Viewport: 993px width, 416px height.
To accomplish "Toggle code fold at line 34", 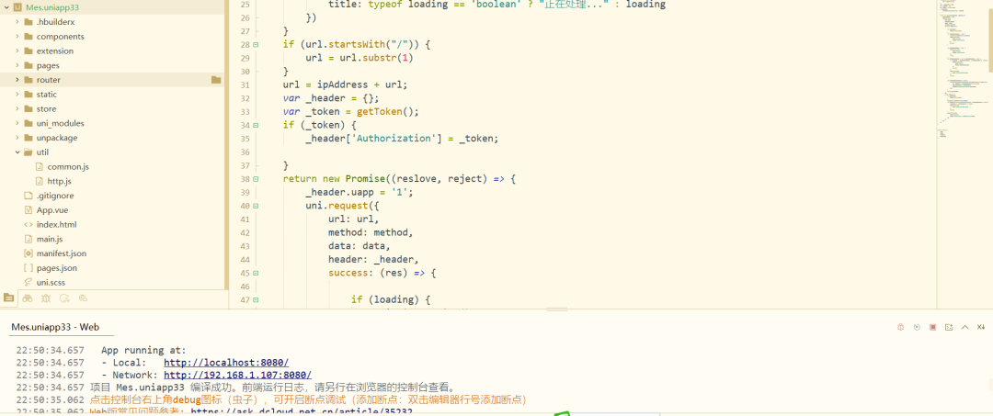I will pos(256,124).
